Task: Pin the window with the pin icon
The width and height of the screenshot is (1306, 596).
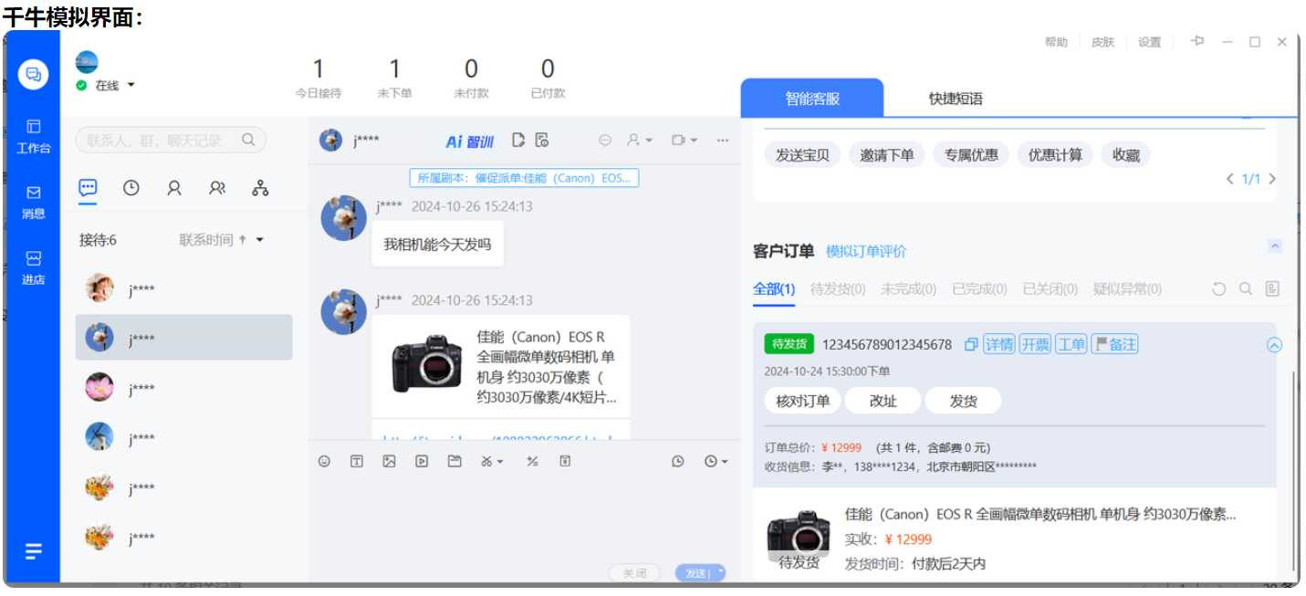Action: click(1197, 41)
